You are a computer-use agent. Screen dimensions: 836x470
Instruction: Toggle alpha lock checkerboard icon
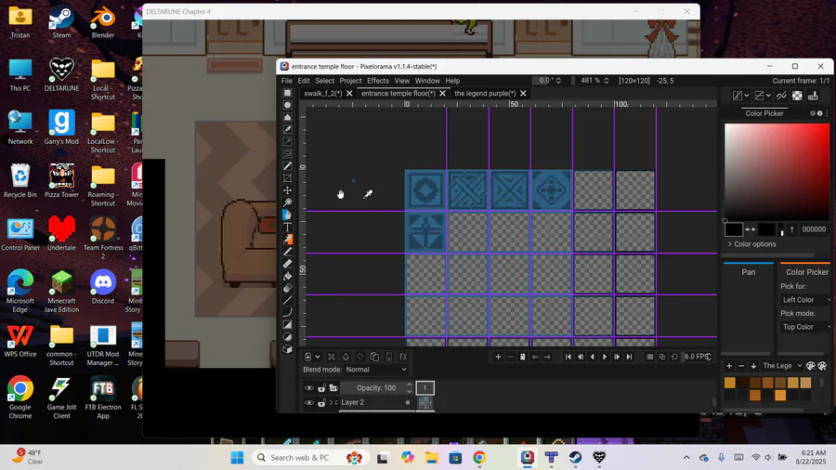pos(797,96)
